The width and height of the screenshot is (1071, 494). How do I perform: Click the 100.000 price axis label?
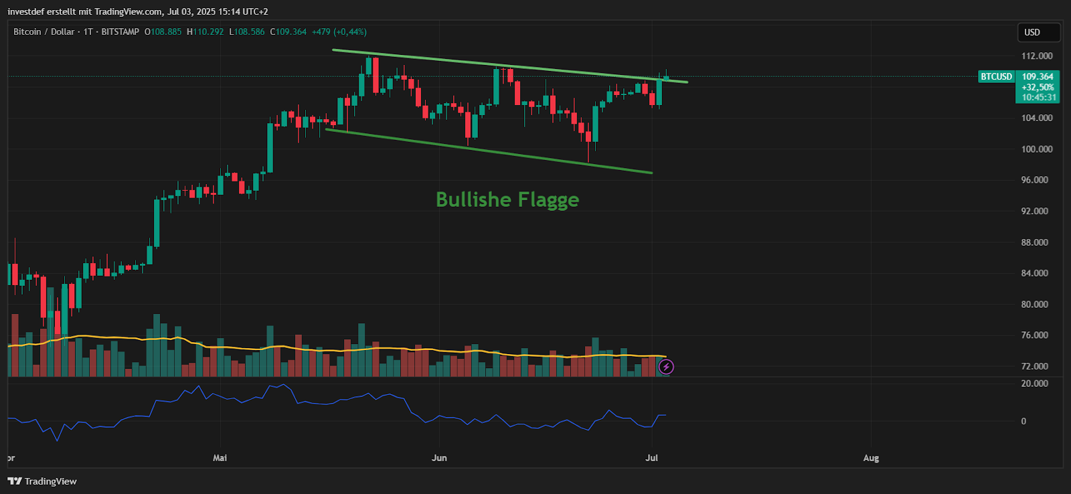[1037, 149]
